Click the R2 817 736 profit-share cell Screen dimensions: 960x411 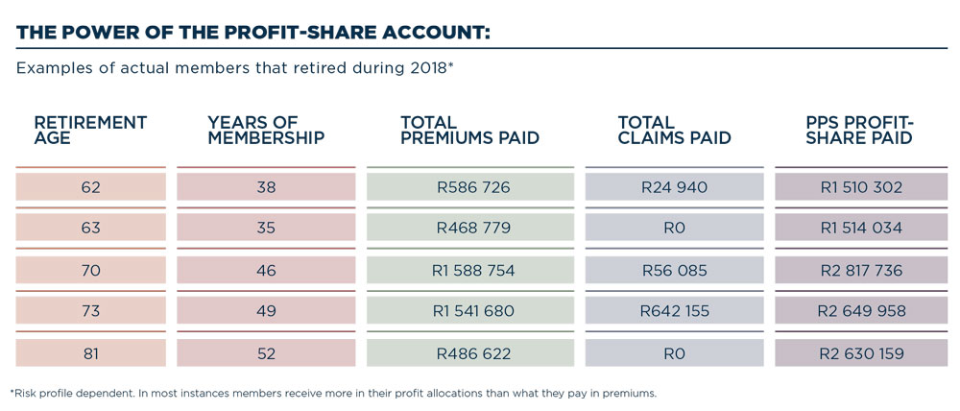861,271
